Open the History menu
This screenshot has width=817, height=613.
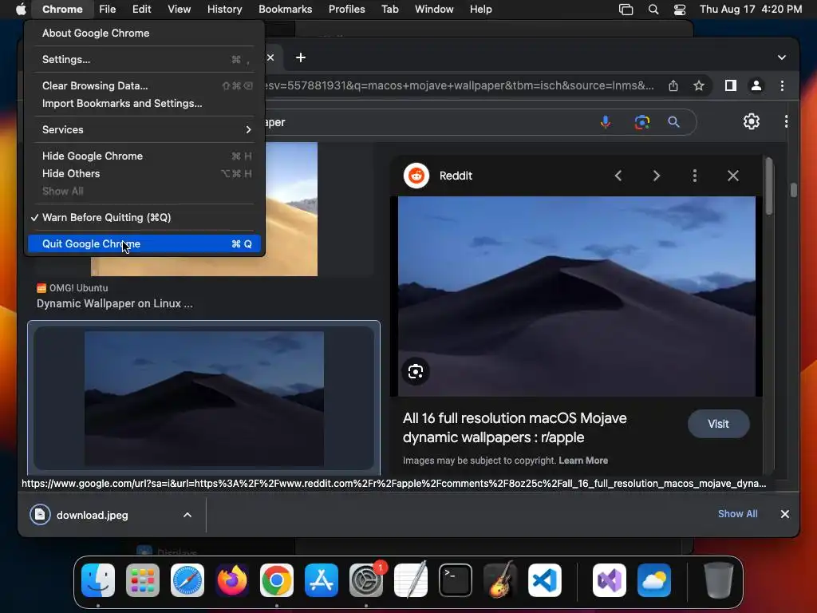coord(224,9)
